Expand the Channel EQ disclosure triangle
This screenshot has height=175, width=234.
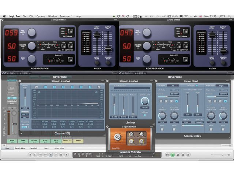21,133
